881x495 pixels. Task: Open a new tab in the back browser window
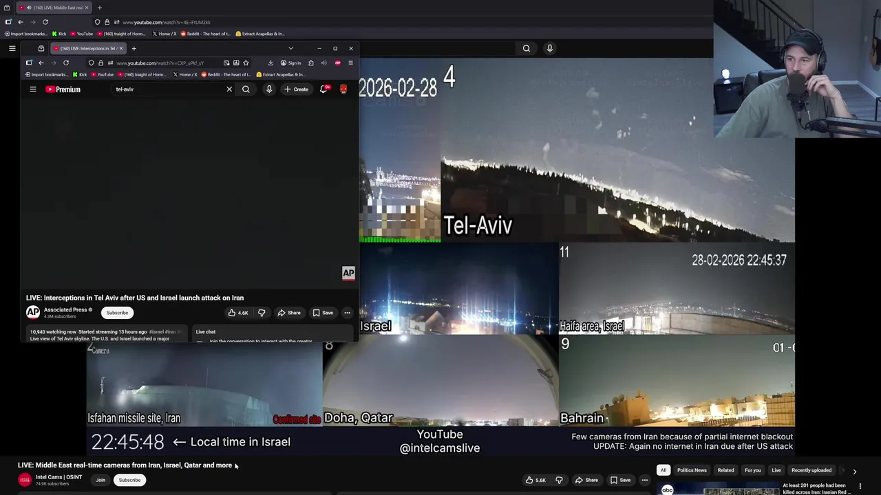pos(99,8)
